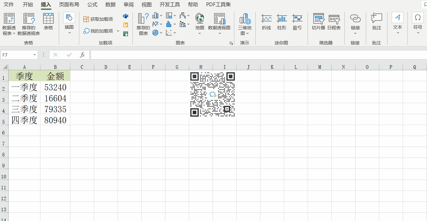Image resolution: width=427 pixels, height=221 pixels.
Task: Click the insert function fx button
Action: [83, 55]
